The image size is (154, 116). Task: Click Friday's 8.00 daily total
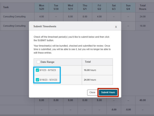point(99,100)
